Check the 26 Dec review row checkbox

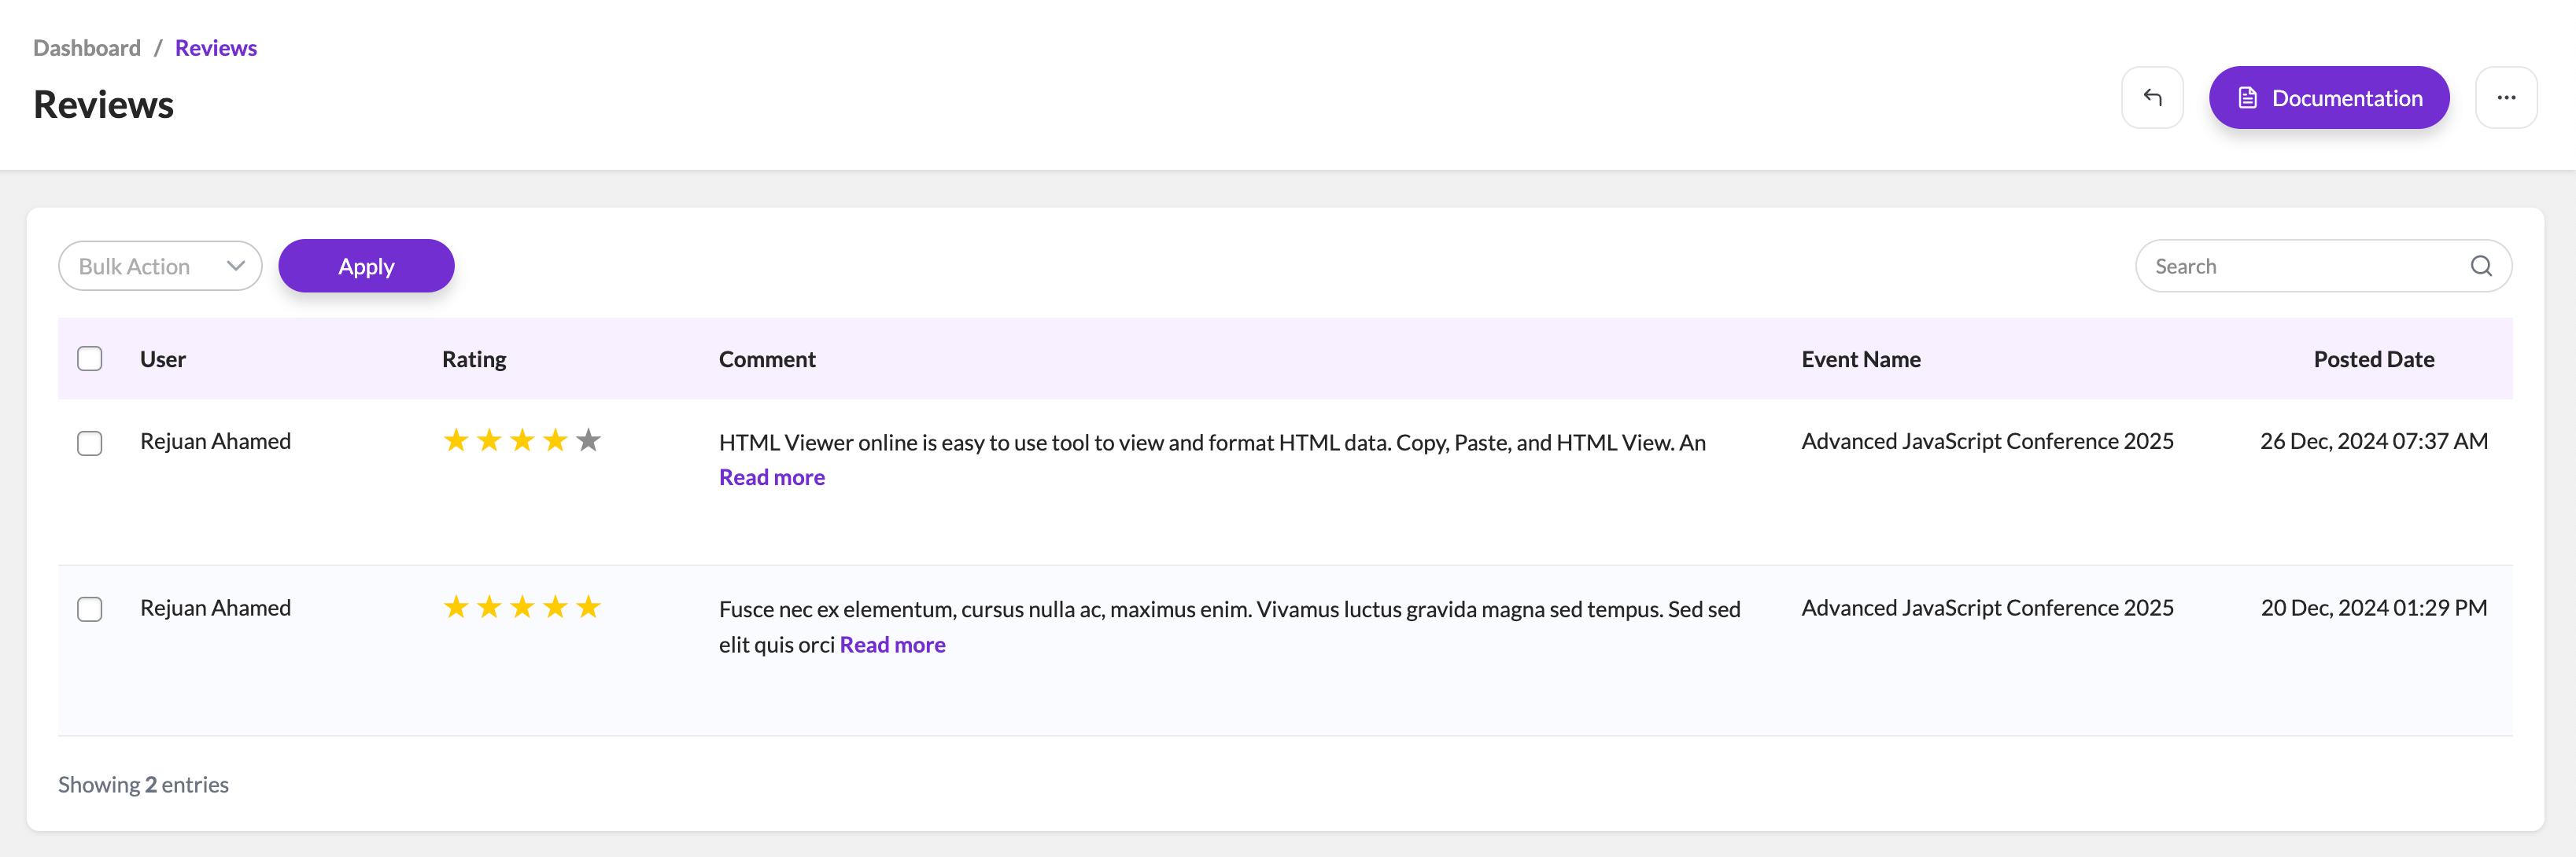pyautogui.click(x=90, y=443)
